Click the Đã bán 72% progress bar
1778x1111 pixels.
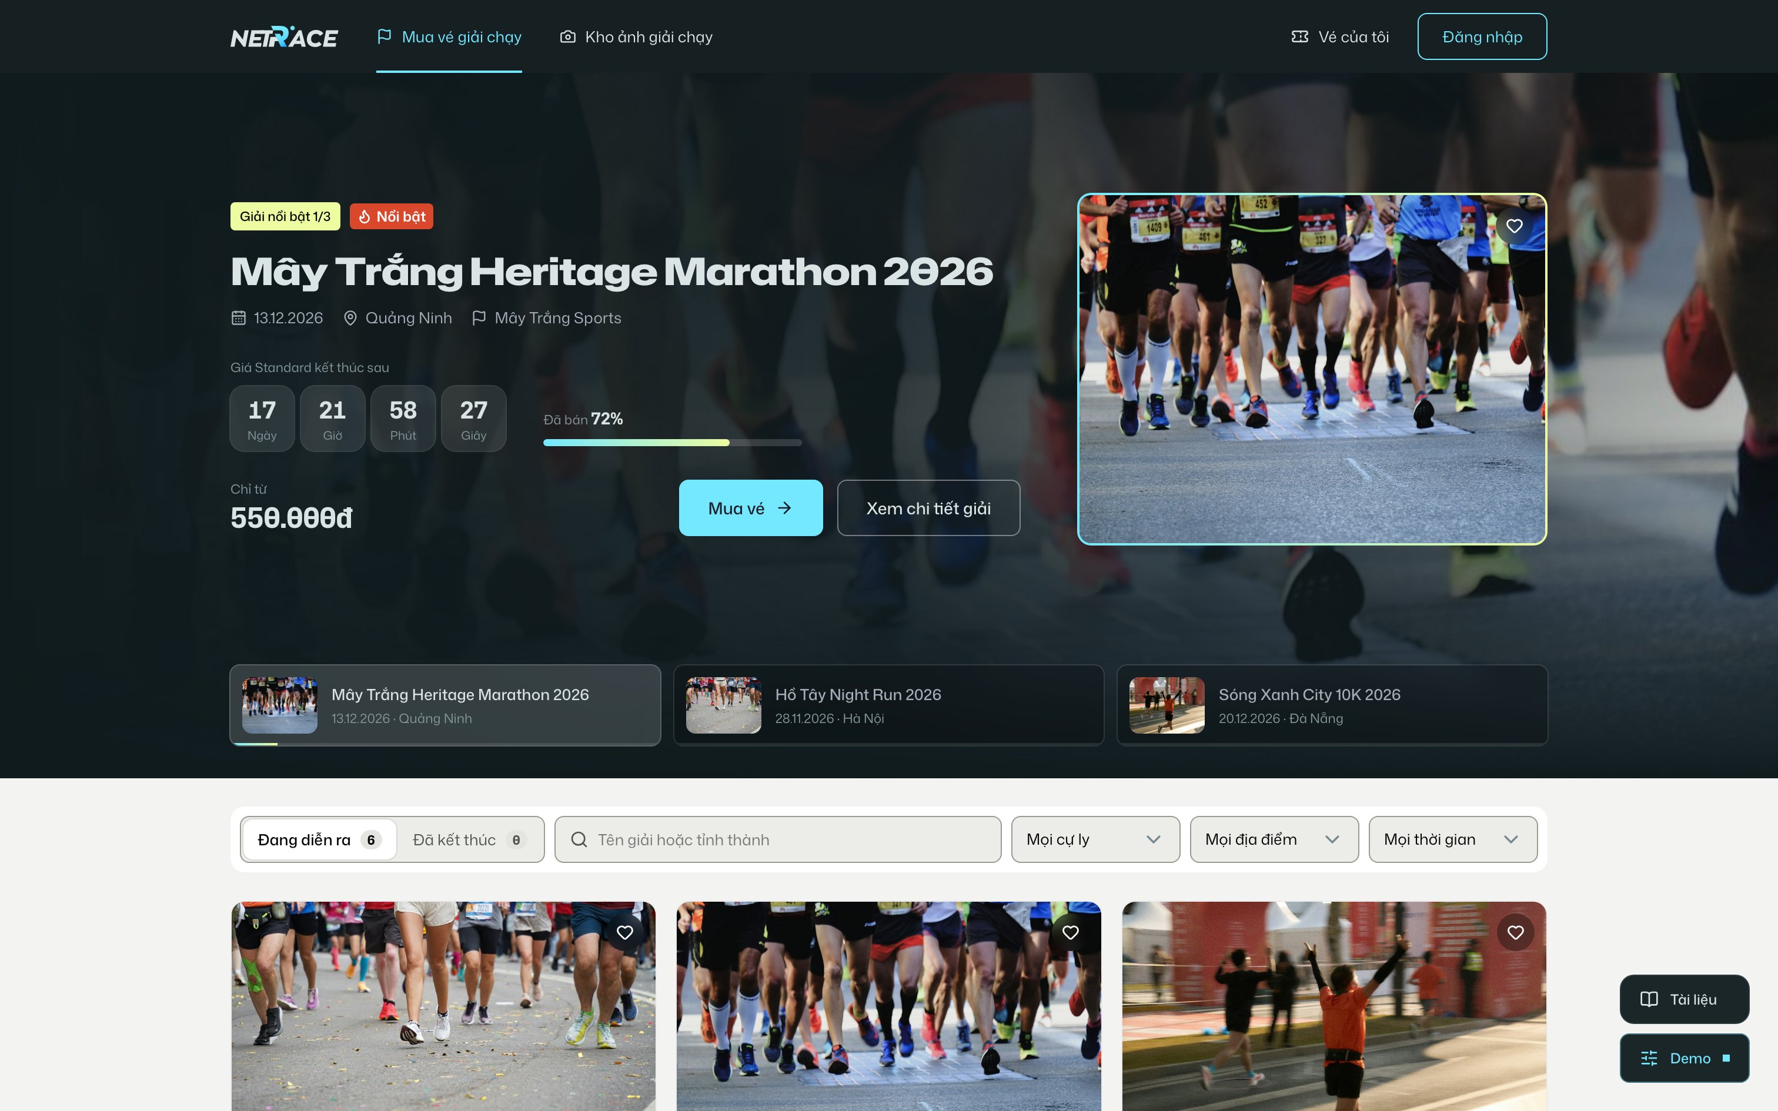coord(672,442)
